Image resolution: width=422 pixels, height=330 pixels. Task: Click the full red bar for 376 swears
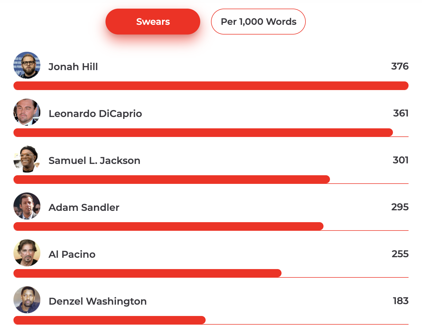211,86
